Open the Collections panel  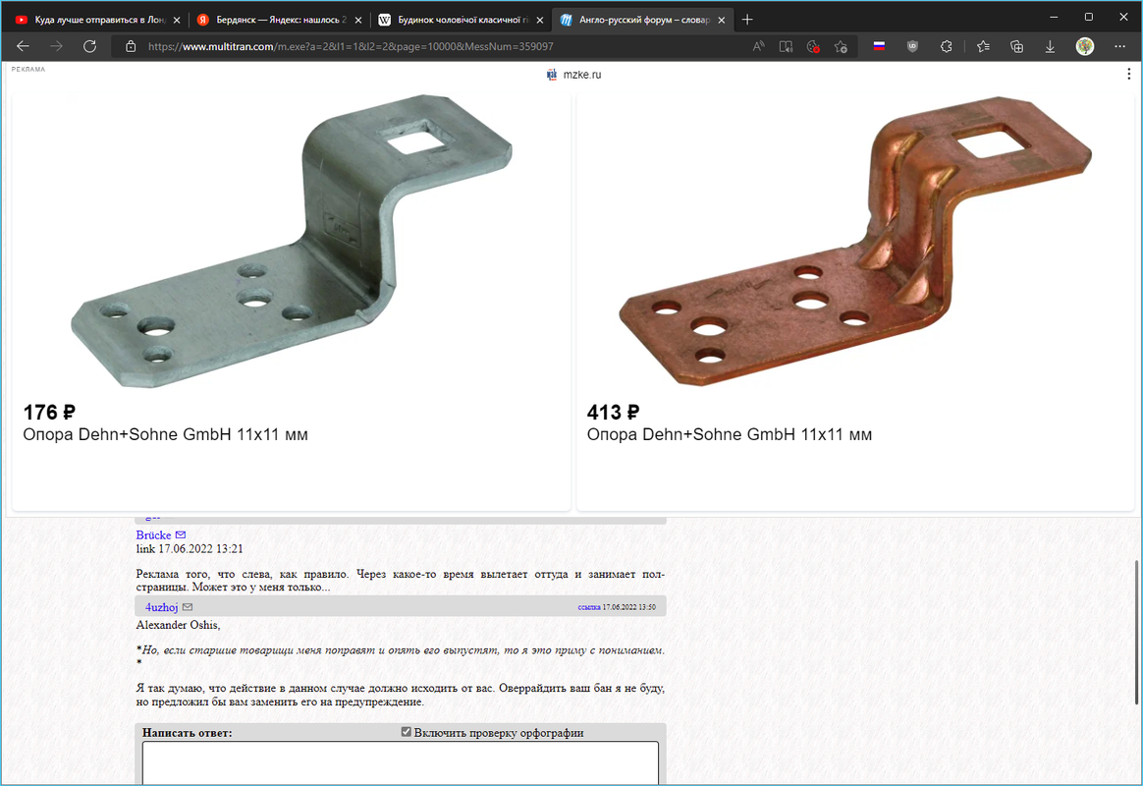pos(1016,46)
